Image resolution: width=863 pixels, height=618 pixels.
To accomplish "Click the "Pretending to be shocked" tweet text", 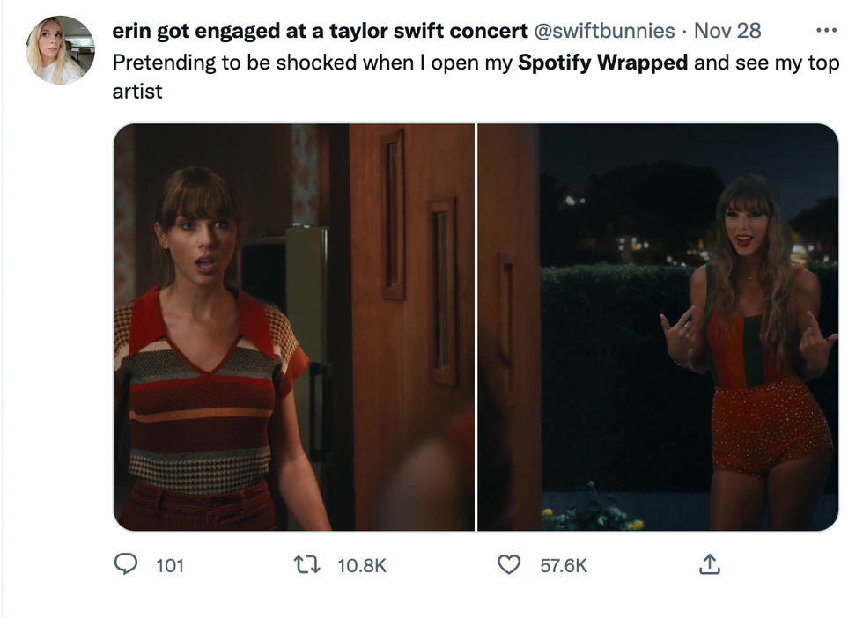I will [229, 64].
